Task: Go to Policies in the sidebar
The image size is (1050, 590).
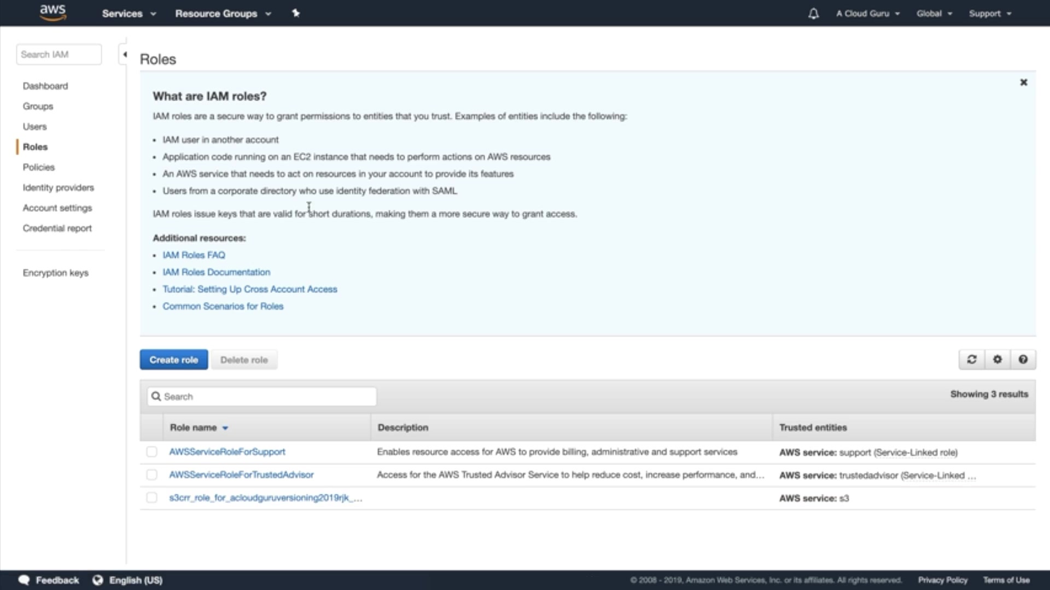Action: [x=39, y=167]
